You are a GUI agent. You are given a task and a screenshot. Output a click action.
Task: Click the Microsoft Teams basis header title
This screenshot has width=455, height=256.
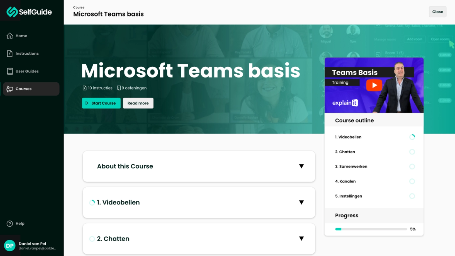(109, 14)
